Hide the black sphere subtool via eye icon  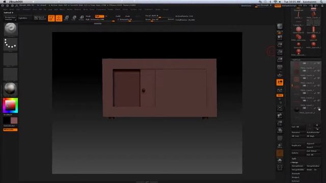[x=318, y=108]
